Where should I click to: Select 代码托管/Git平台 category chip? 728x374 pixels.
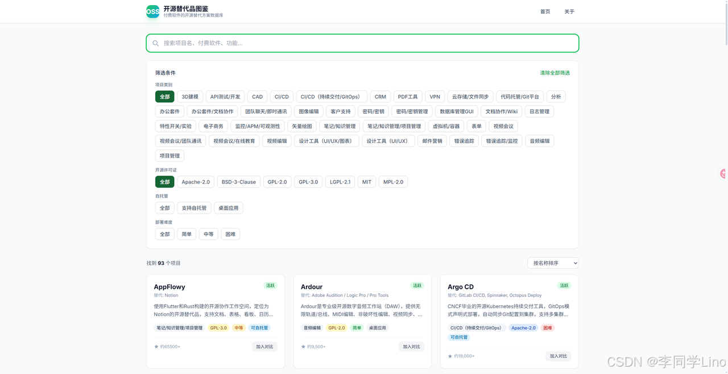point(520,97)
